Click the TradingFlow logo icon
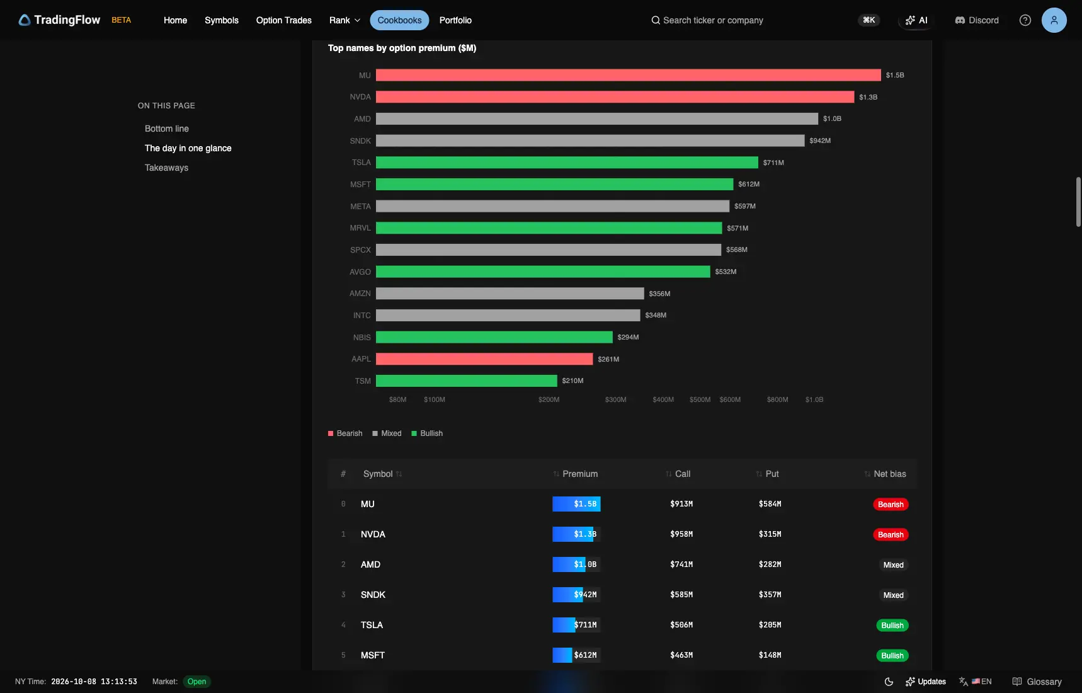The image size is (1082, 693). click(25, 20)
